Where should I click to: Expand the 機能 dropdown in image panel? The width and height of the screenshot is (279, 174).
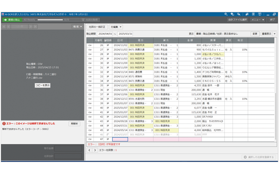(x=77, y=26)
